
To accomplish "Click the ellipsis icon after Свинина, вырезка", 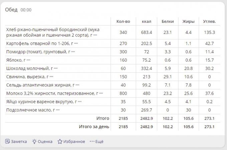I will [50, 77].
